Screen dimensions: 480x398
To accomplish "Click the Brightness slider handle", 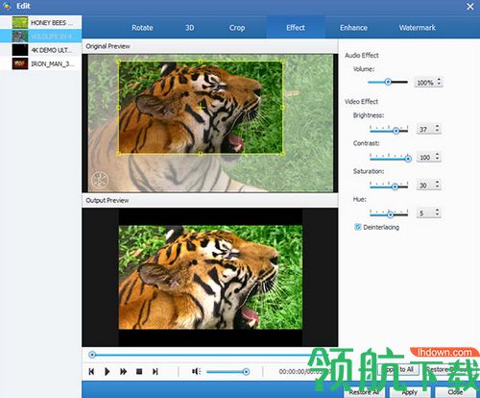I will point(396,131).
